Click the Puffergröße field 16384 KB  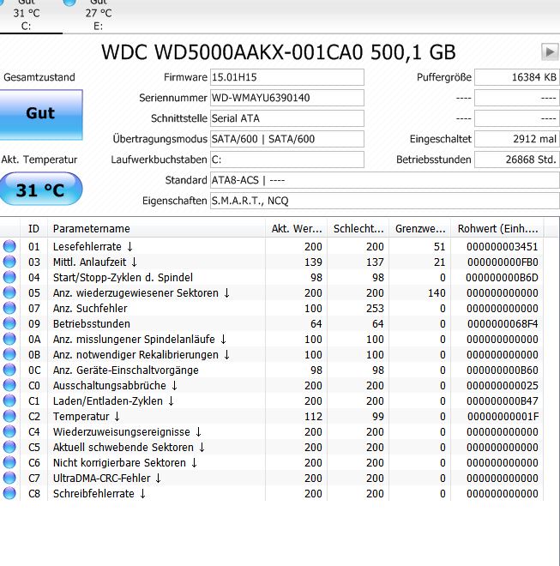click(x=517, y=77)
